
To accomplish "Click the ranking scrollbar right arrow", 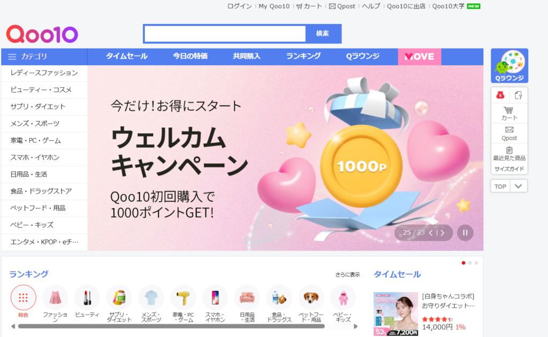I will point(356,326).
